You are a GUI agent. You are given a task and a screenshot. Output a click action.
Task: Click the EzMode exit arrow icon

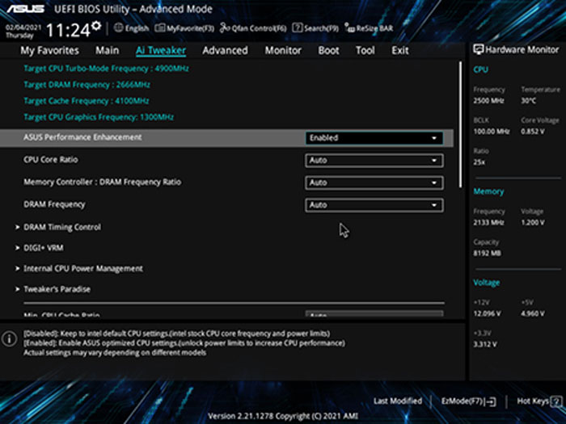click(x=491, y=401)
